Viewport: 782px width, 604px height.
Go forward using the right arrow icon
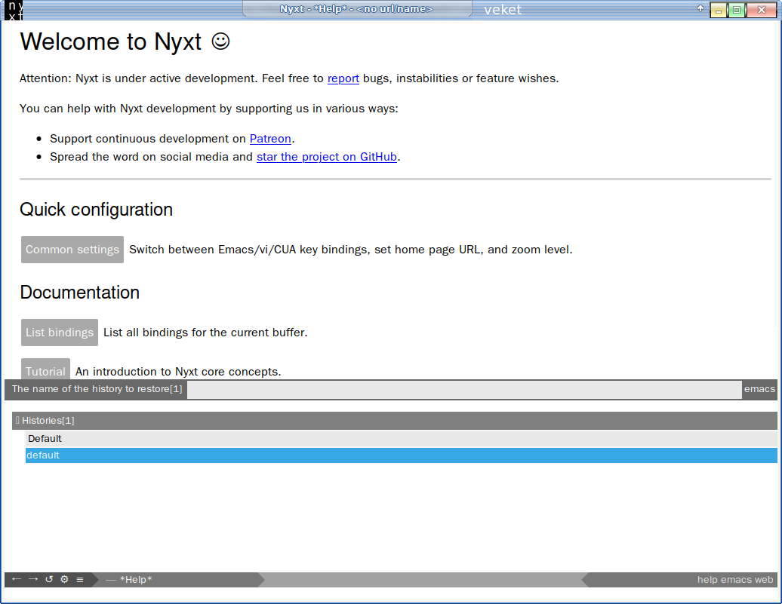click(33, 579)
